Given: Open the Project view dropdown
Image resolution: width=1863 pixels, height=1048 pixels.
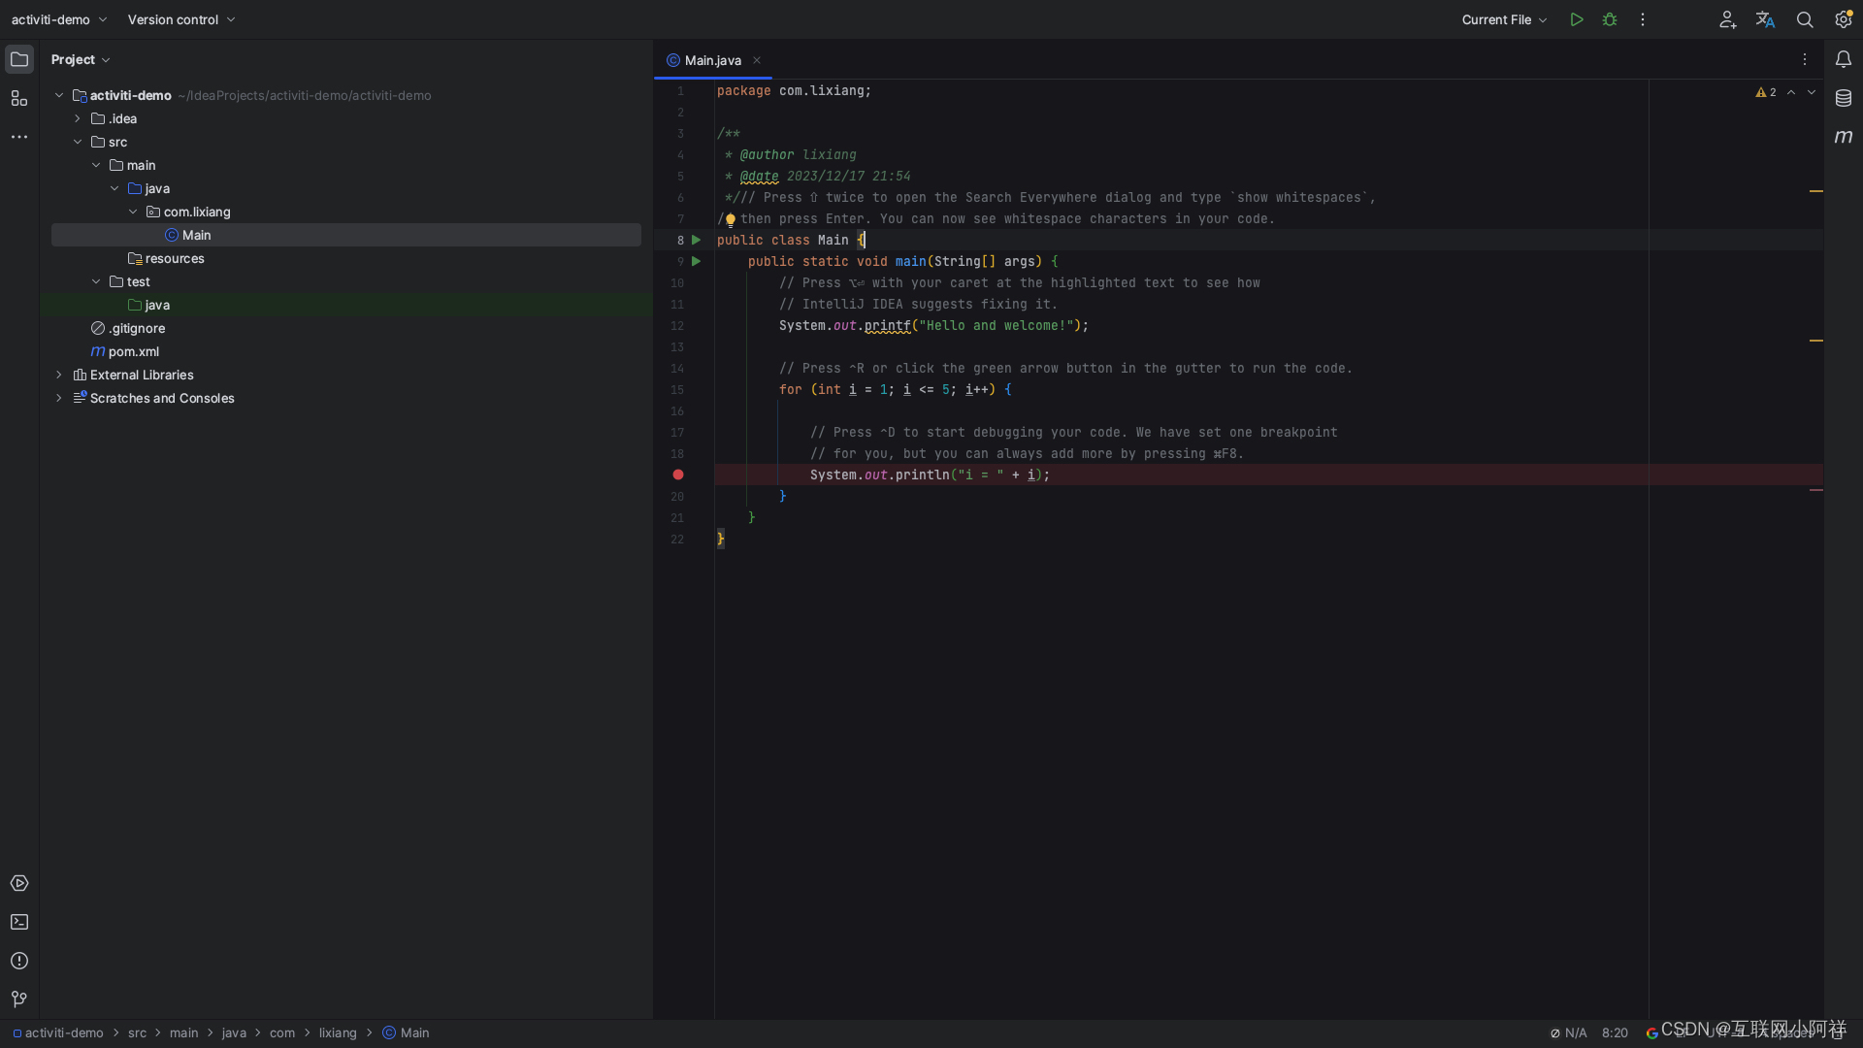Looking at the screenshot, I should pos(81,59).
